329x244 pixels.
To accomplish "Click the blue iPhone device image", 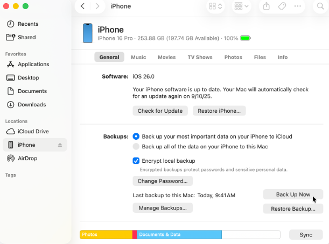I will coord(87,33).
